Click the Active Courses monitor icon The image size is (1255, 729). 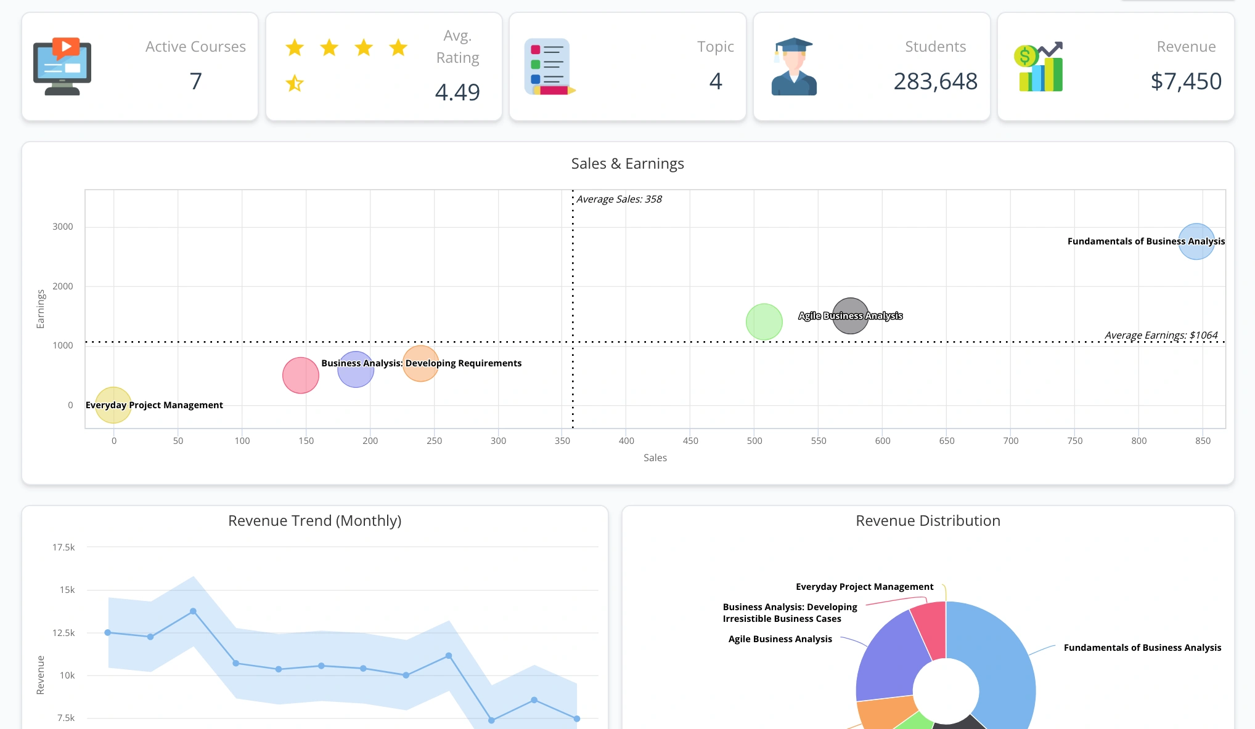click(62, 67)
